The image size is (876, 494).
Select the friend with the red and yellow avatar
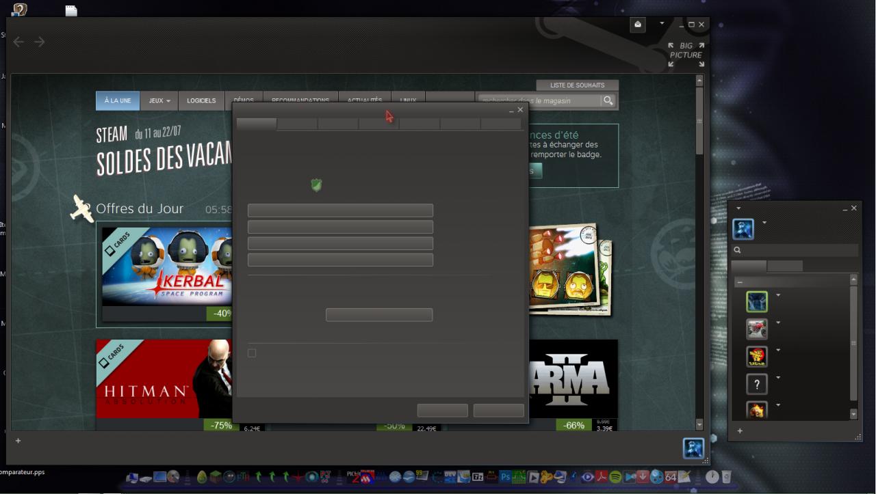(x=757, y=356)
